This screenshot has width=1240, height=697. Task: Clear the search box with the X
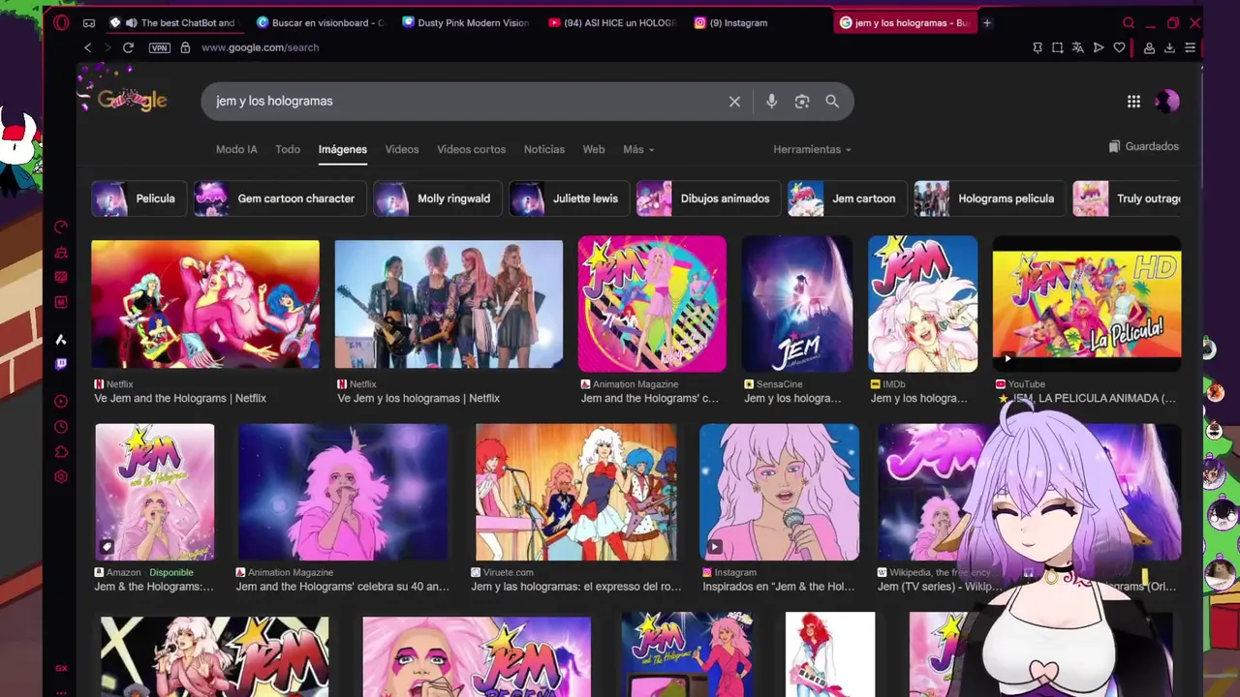tap(734, 101)
